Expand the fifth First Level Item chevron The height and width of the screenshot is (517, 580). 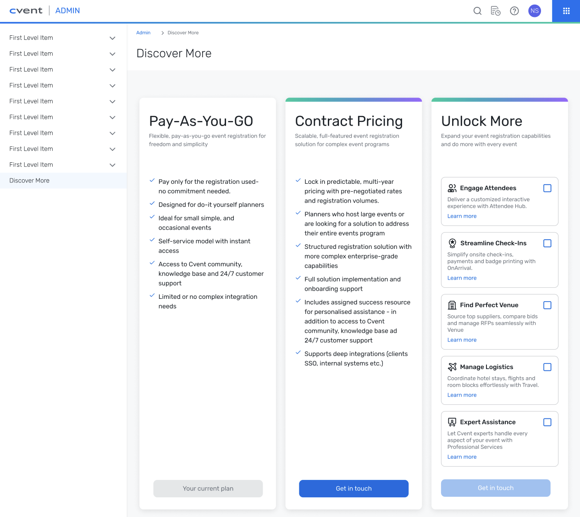tap(112, 102)
